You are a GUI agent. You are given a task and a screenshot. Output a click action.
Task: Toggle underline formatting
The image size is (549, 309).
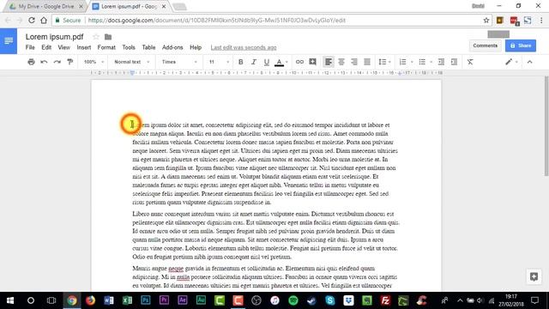tap(267, 62)
